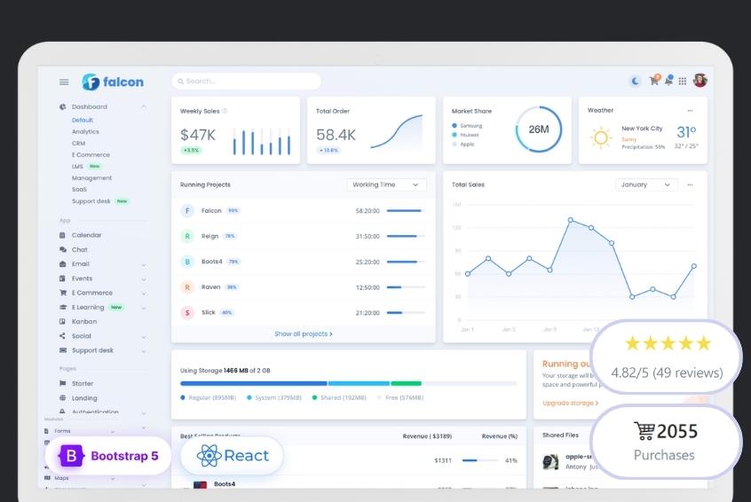
Task: Open Management dashboard item
Action: (91, 177)
